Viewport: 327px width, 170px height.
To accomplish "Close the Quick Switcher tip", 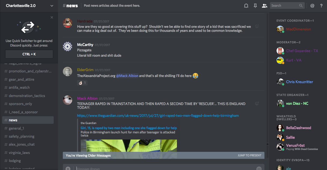I will (52, 17).
